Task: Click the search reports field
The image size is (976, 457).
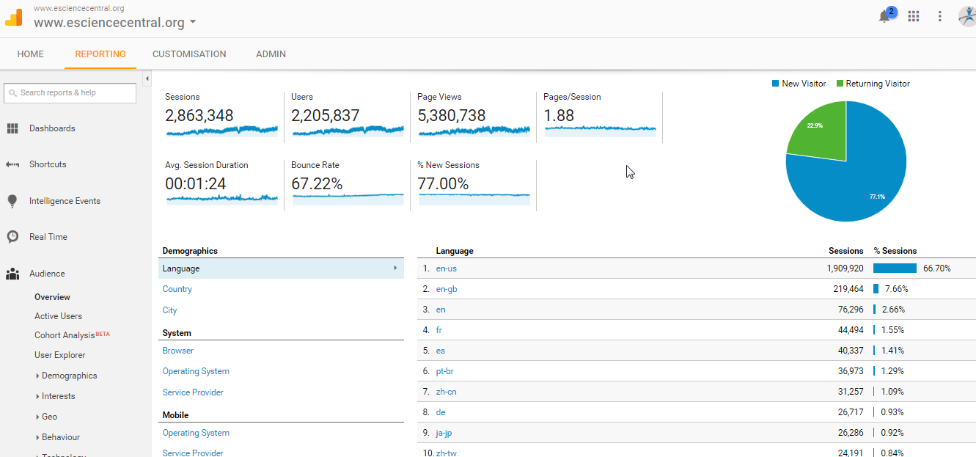Action: click(x=70, y=93)
